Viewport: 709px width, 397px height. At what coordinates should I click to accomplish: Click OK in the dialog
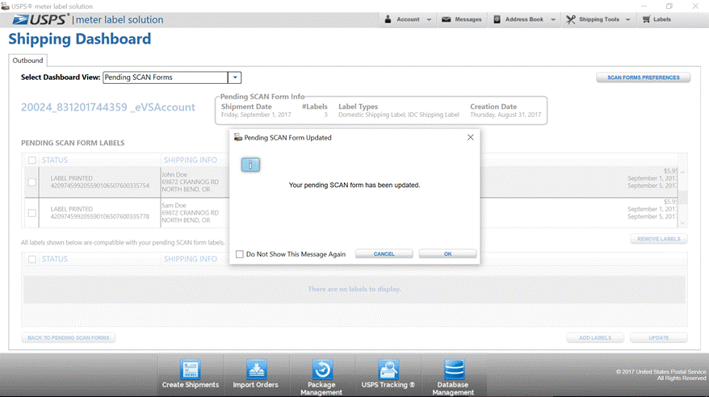447,254
